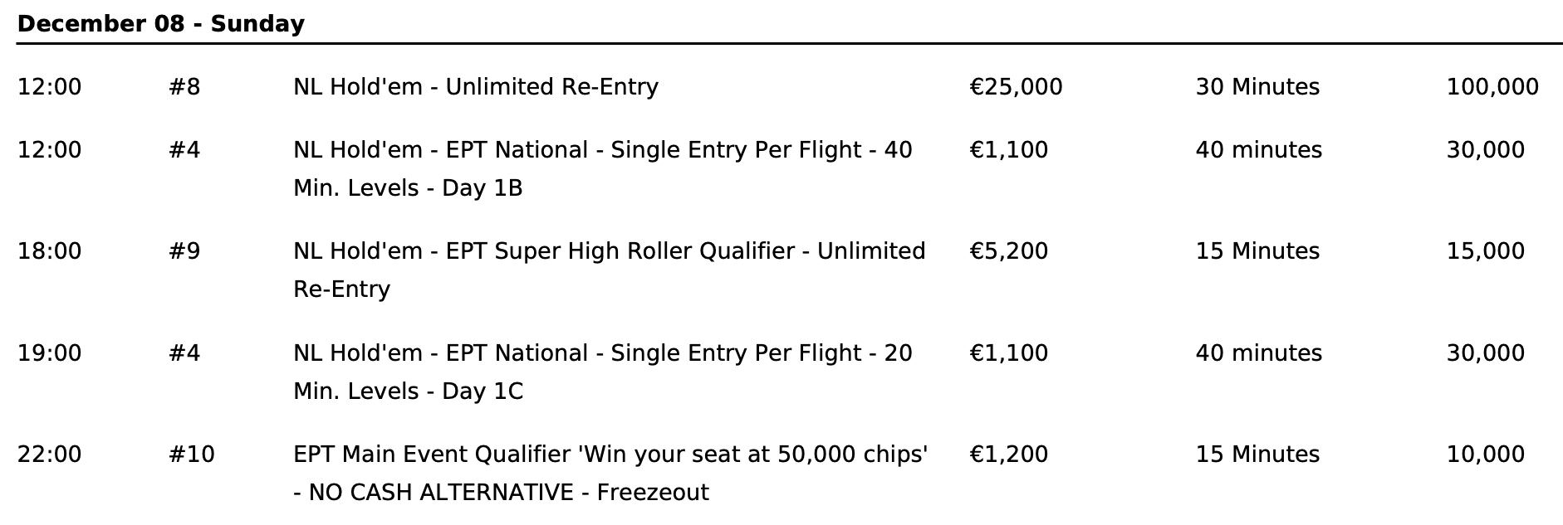This screenshot has height=525, width=1563.
Task: Select event number #8
Action: [184, 87]
